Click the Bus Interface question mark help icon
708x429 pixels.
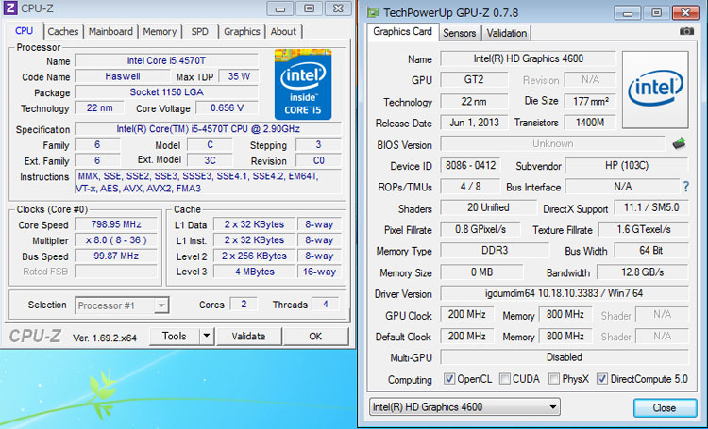[686, 187]
